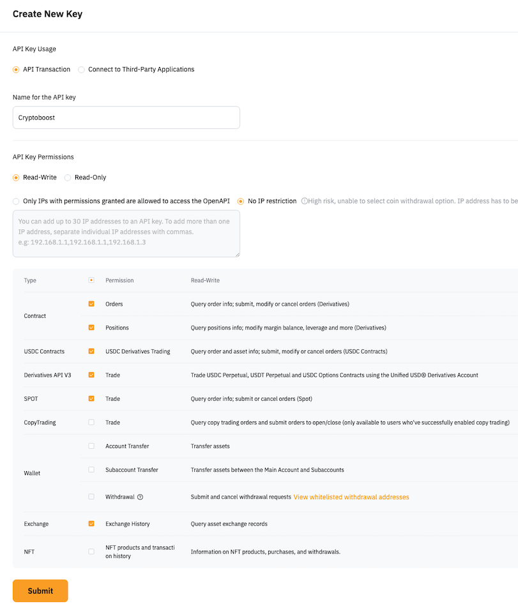Uncheck the Orders permission checkbox
Screen dimensions: 518x609
point(91,304)
